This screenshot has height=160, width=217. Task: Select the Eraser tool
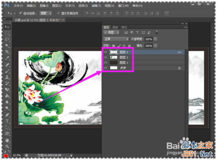(7, 90)
